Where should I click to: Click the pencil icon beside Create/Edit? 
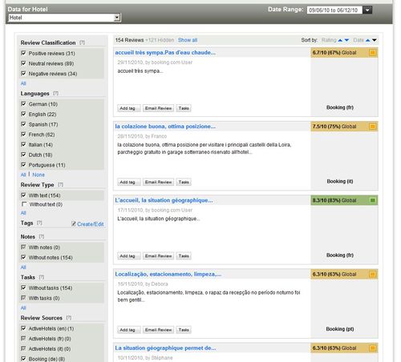click(74, 223)
